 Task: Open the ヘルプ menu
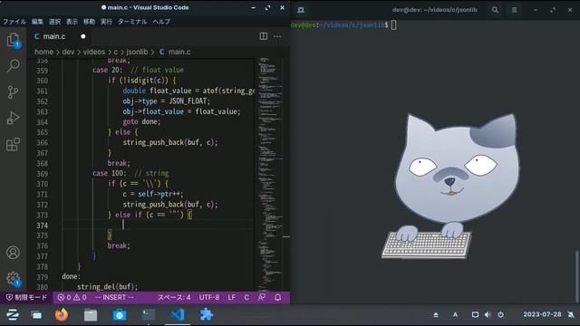(161, 22)
